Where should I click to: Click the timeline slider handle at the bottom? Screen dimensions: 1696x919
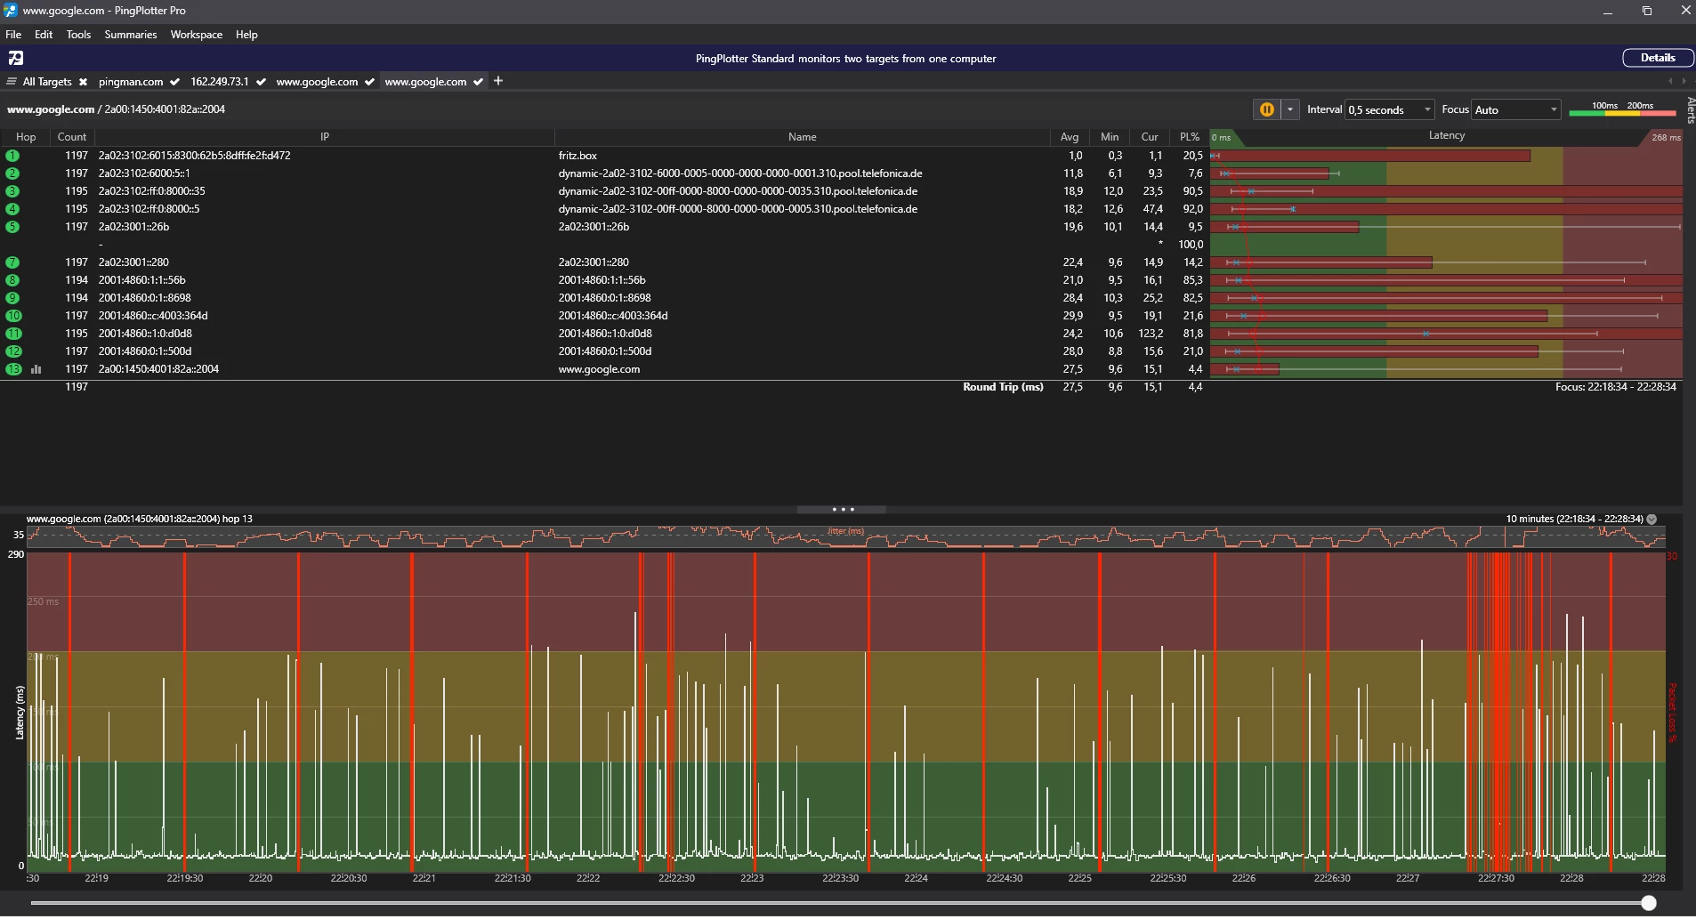(x=1648, y=903)
